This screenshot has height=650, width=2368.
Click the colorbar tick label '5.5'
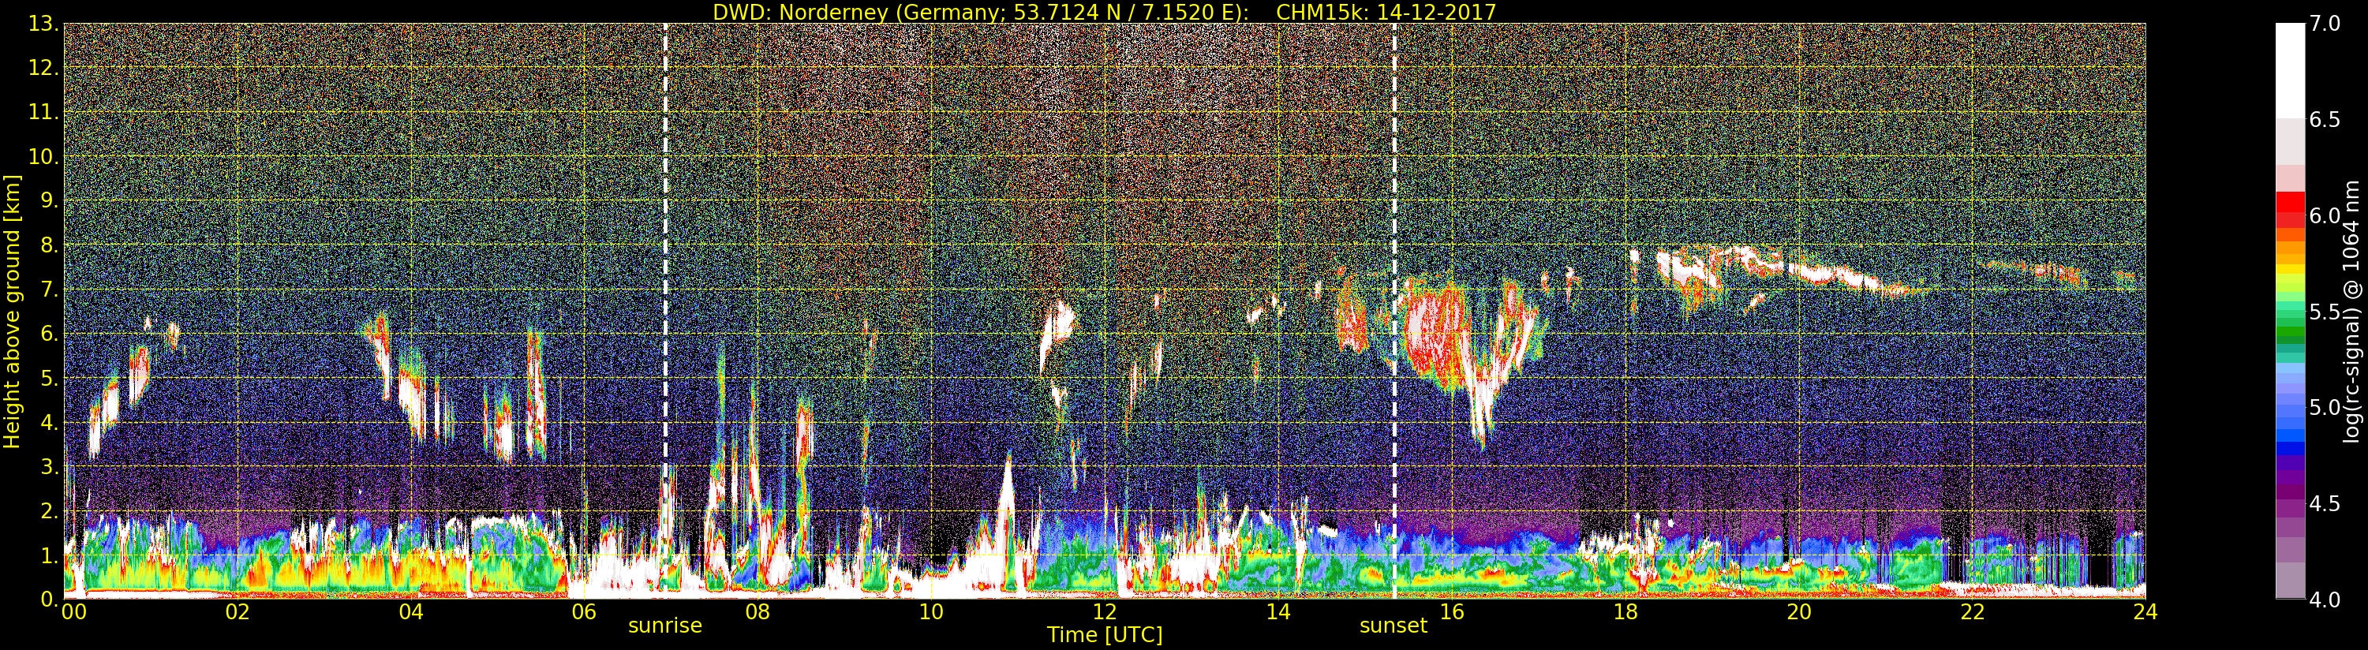point(2325,312)
